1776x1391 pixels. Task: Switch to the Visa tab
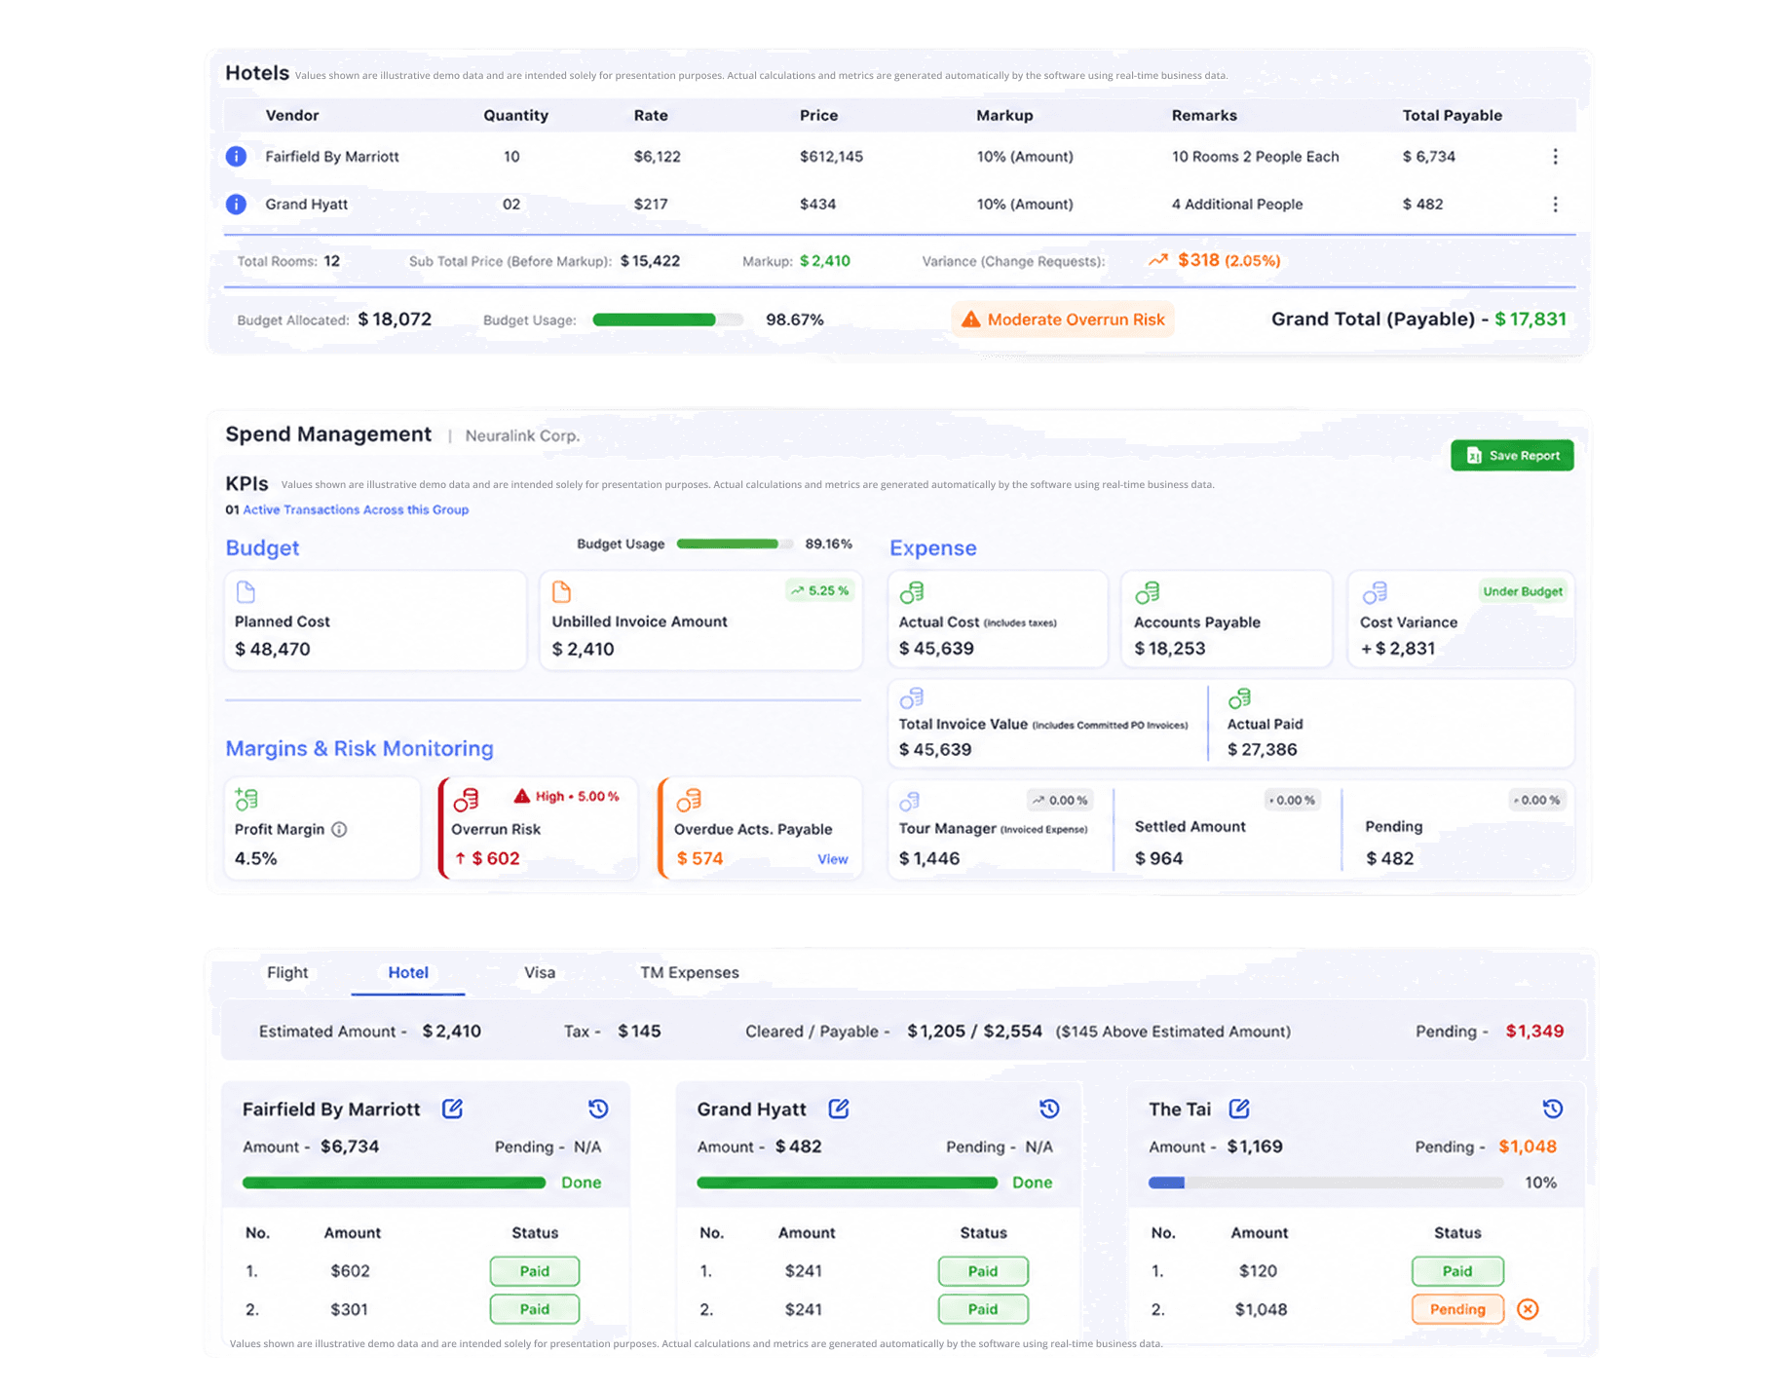[x=539, y=972]
